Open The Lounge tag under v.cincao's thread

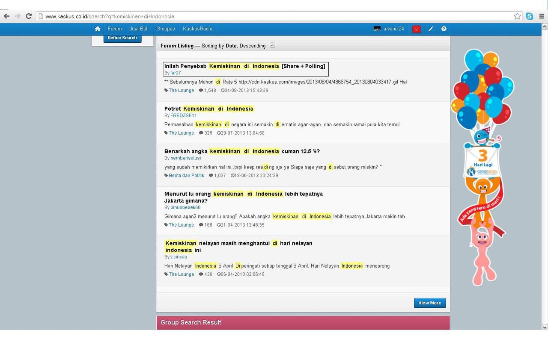coord(181,274)
